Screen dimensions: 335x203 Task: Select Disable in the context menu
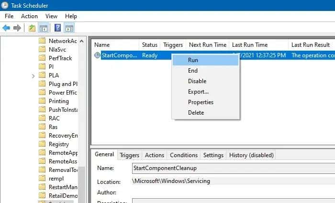[197, 81]
